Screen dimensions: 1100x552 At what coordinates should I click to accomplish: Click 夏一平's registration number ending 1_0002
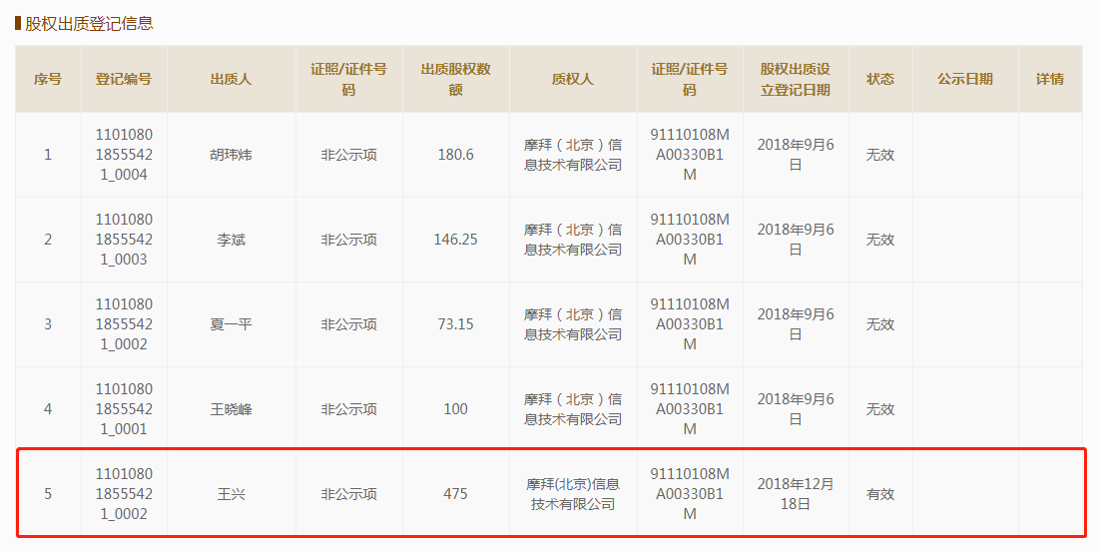click(x=124, y=324)
